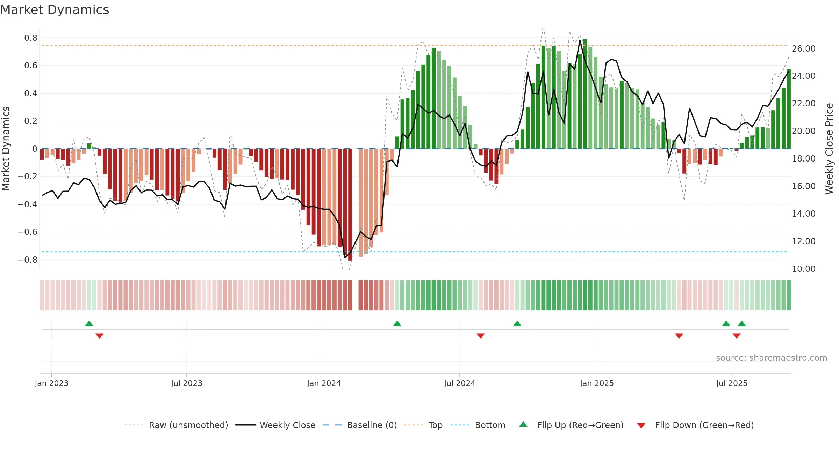Click the deepest red bar near February 2024
This screenshot has height=471, width=839.
(350, 205)
